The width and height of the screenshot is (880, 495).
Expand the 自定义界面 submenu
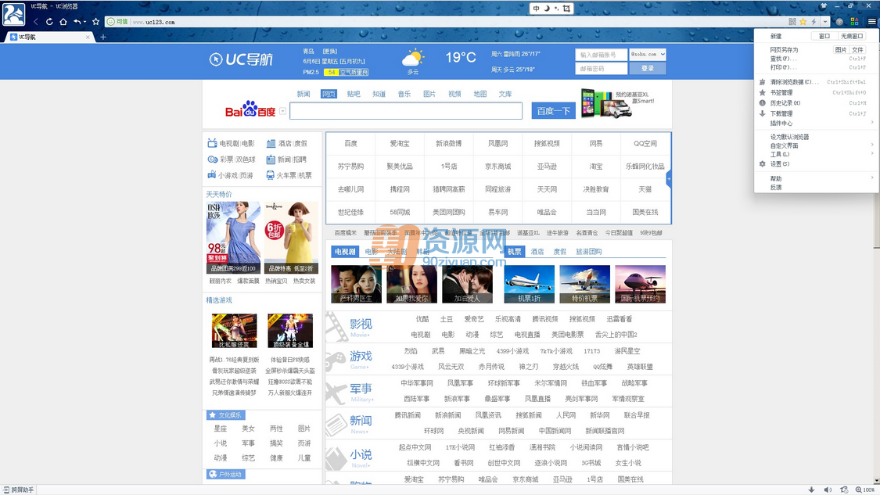coord(817,146)
